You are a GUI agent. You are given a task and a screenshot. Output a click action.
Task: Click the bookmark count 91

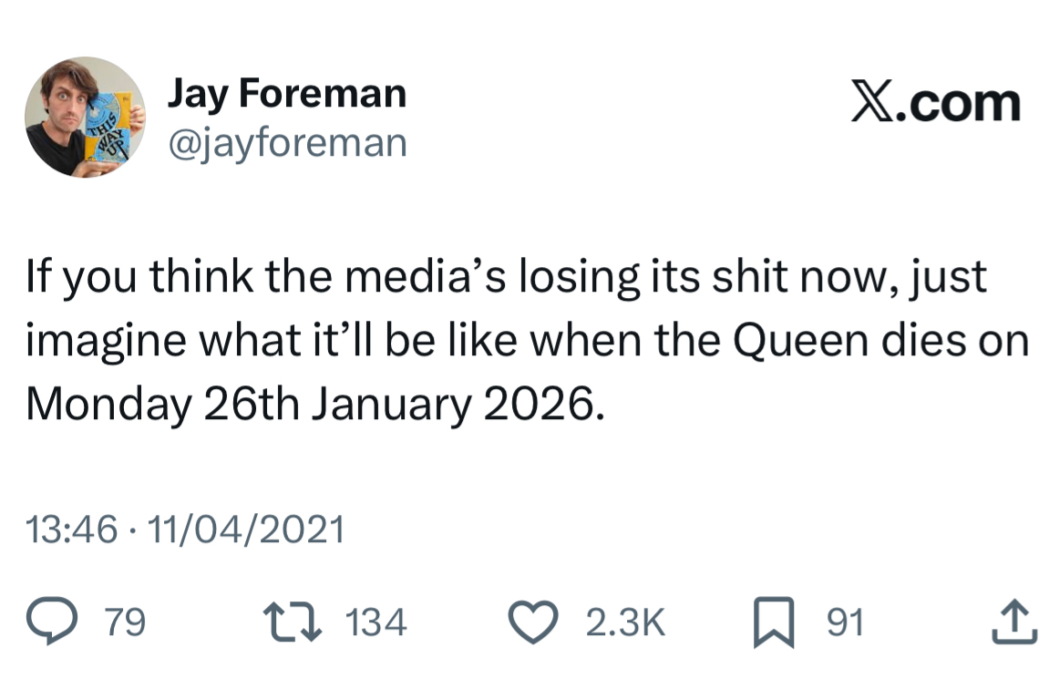coord(845,624)
